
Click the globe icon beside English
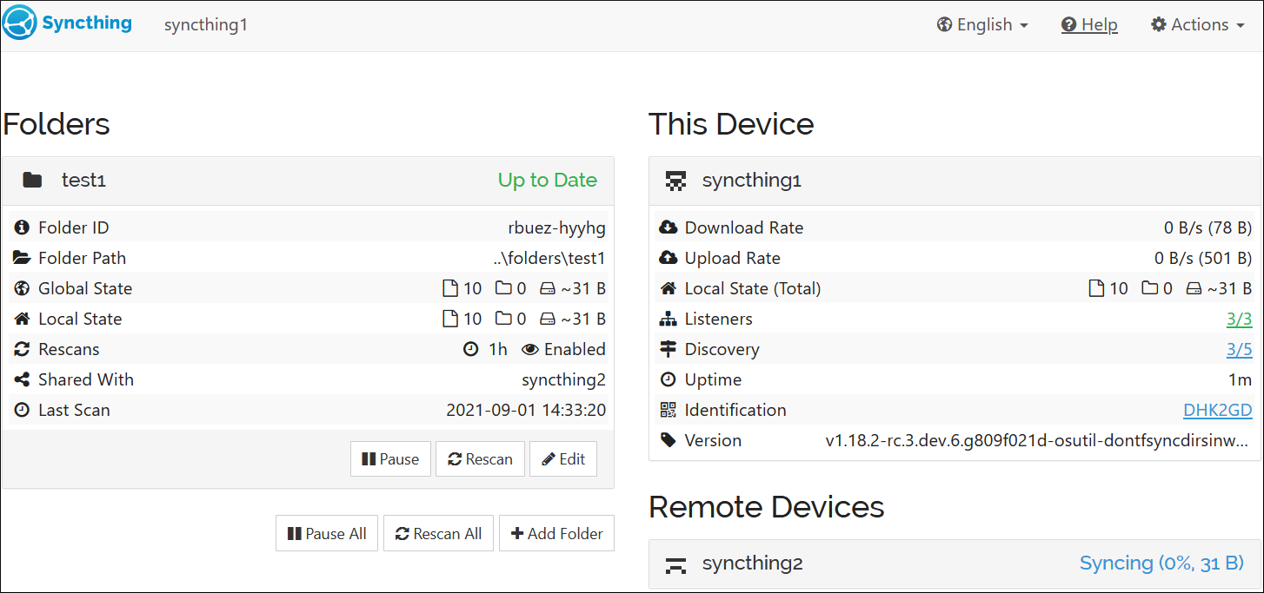[944, 25]
